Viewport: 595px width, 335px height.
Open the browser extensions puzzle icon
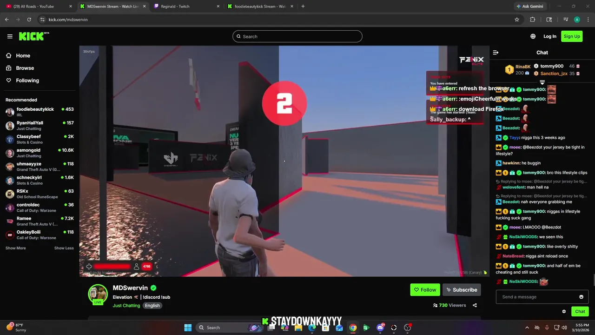(x=533, y=20)
